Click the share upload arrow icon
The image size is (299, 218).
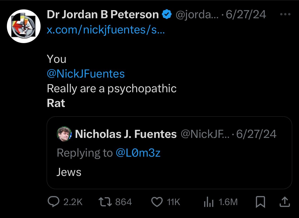285,202
